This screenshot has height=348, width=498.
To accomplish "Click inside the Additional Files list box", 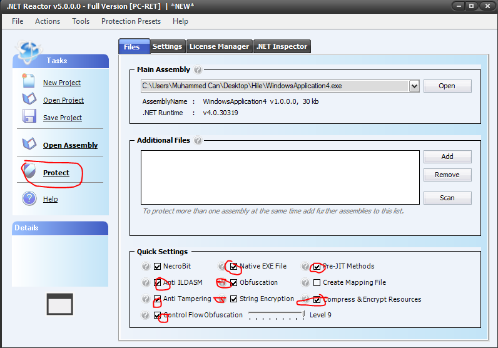I will [280, 177].
